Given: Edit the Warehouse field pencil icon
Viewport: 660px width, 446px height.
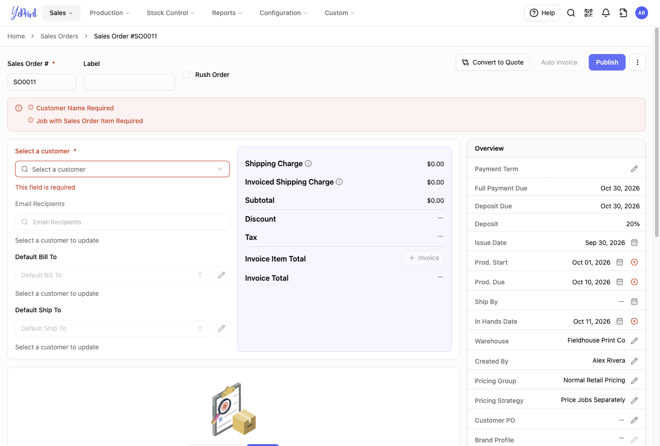Looking at the screenshot, I should (634, 341).
